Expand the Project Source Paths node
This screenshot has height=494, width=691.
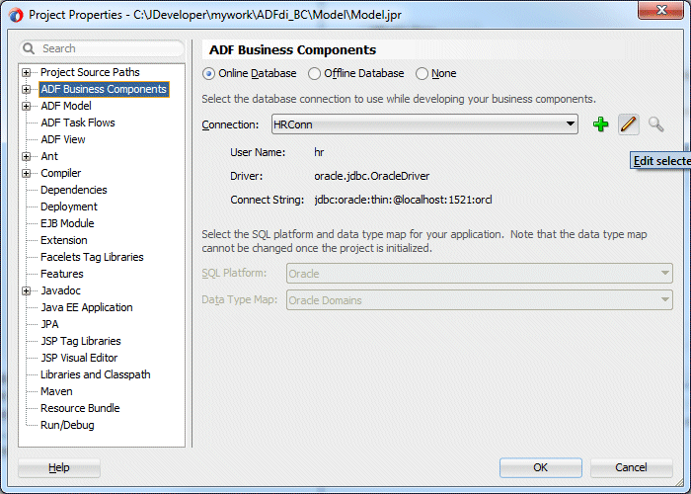click(26, 72)
